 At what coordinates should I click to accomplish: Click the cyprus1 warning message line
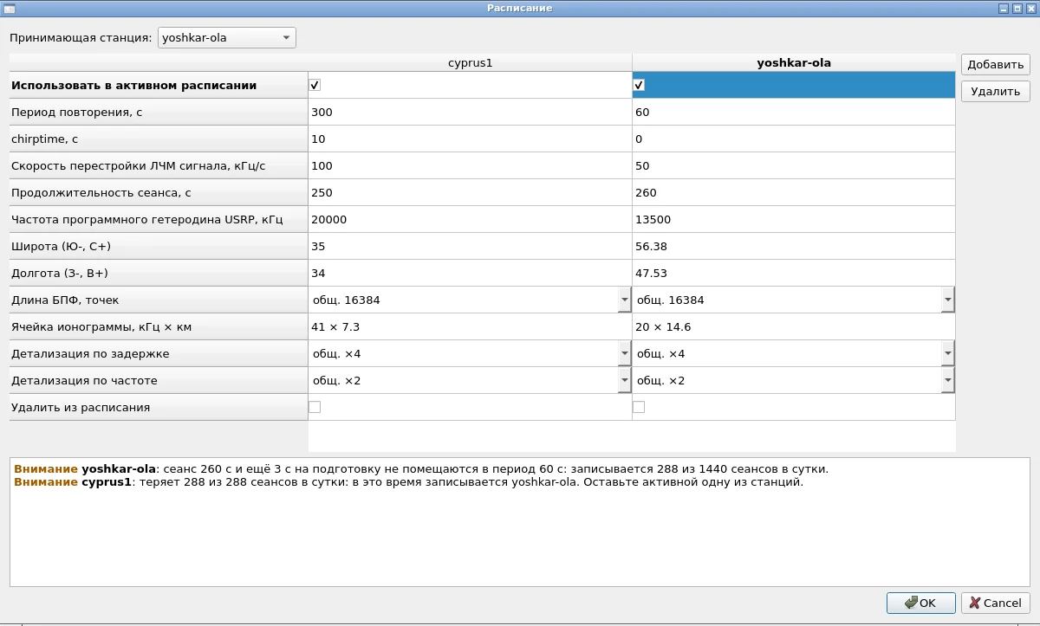tap(409, 482)
